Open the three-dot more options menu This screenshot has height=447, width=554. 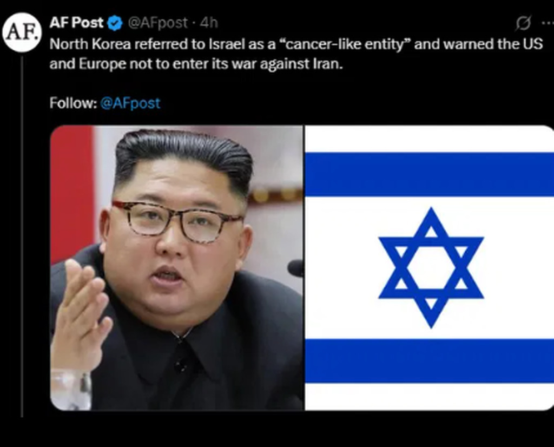tap(548, 23)
